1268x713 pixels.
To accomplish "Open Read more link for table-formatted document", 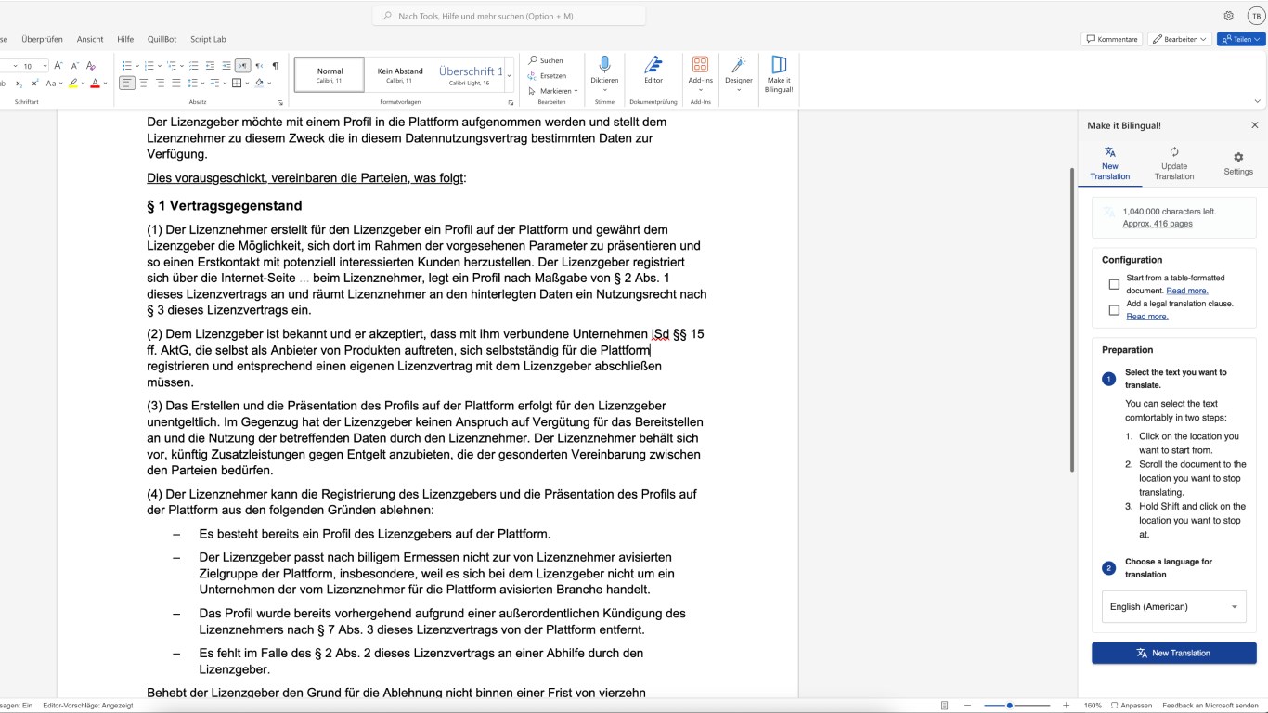I will click(1187, 291).
